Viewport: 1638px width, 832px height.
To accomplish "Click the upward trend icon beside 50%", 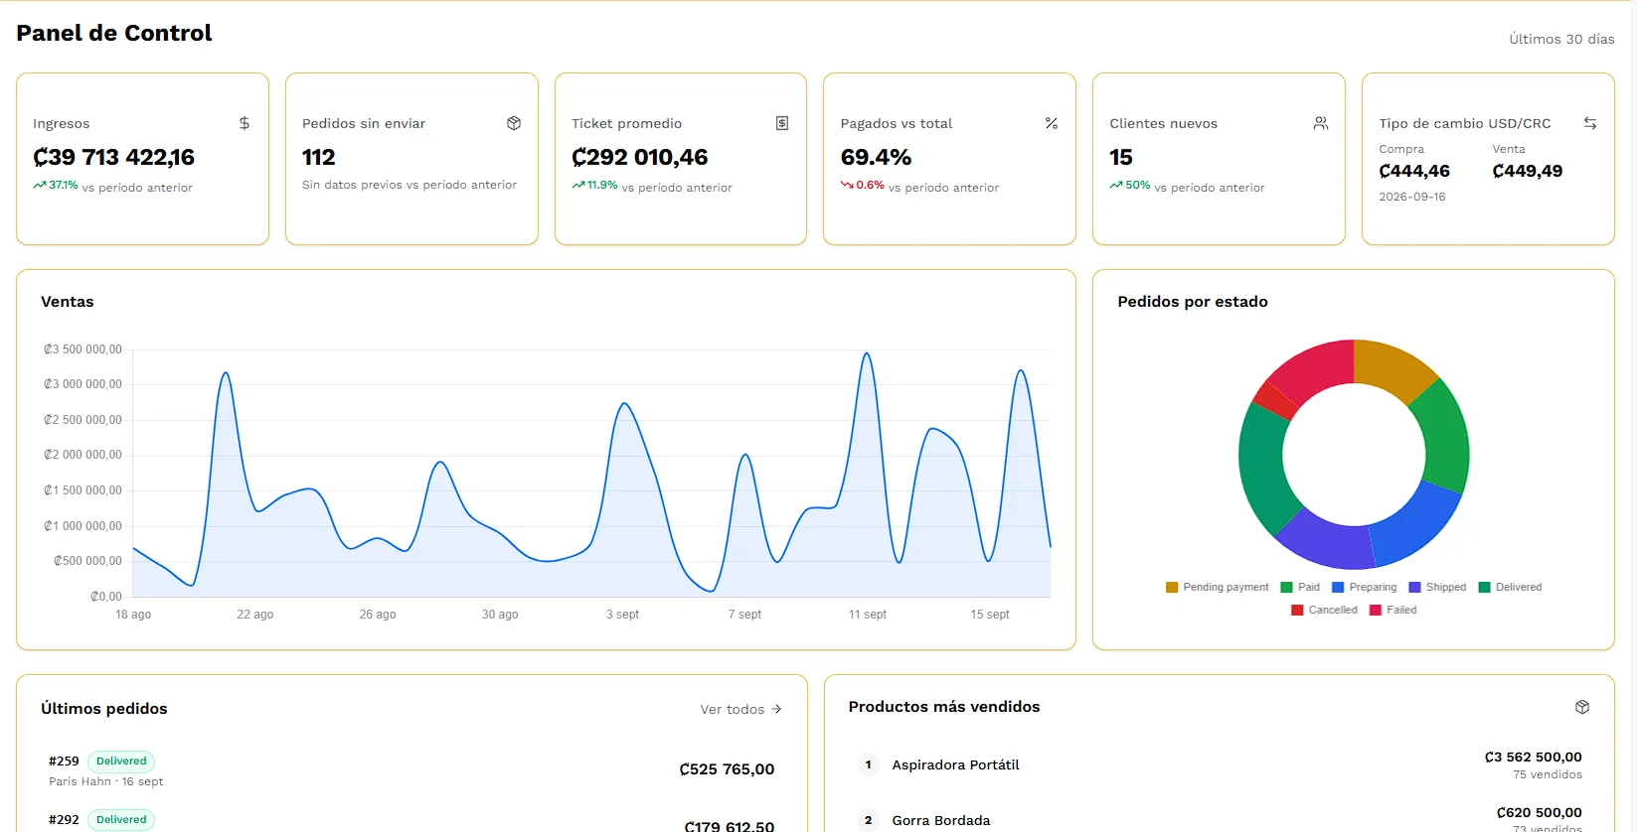I will point(1116,186).
